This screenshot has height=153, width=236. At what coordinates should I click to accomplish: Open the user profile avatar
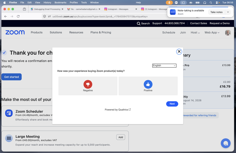(228, 33)
